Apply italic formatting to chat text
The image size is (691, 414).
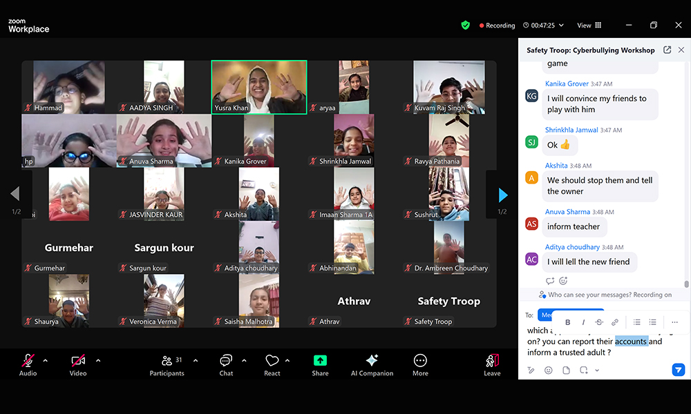(583, 322)
